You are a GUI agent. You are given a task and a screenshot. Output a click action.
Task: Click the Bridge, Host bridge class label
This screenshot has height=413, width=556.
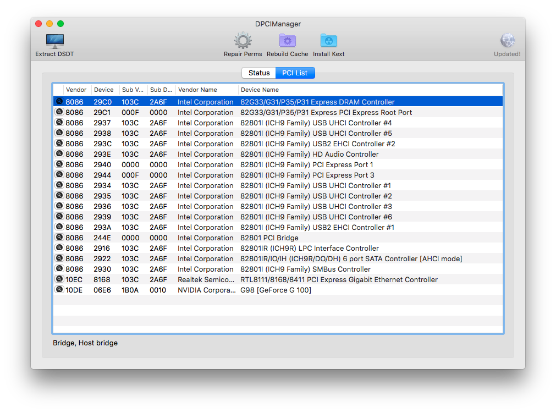tap(85, 343)
